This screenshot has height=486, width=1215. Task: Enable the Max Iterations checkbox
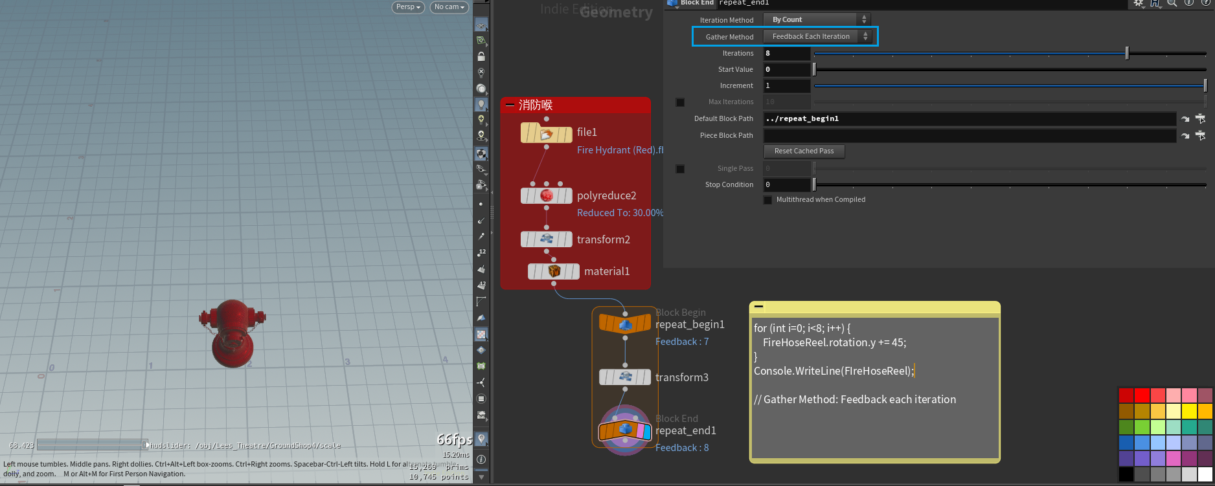(x=680, y=102)
